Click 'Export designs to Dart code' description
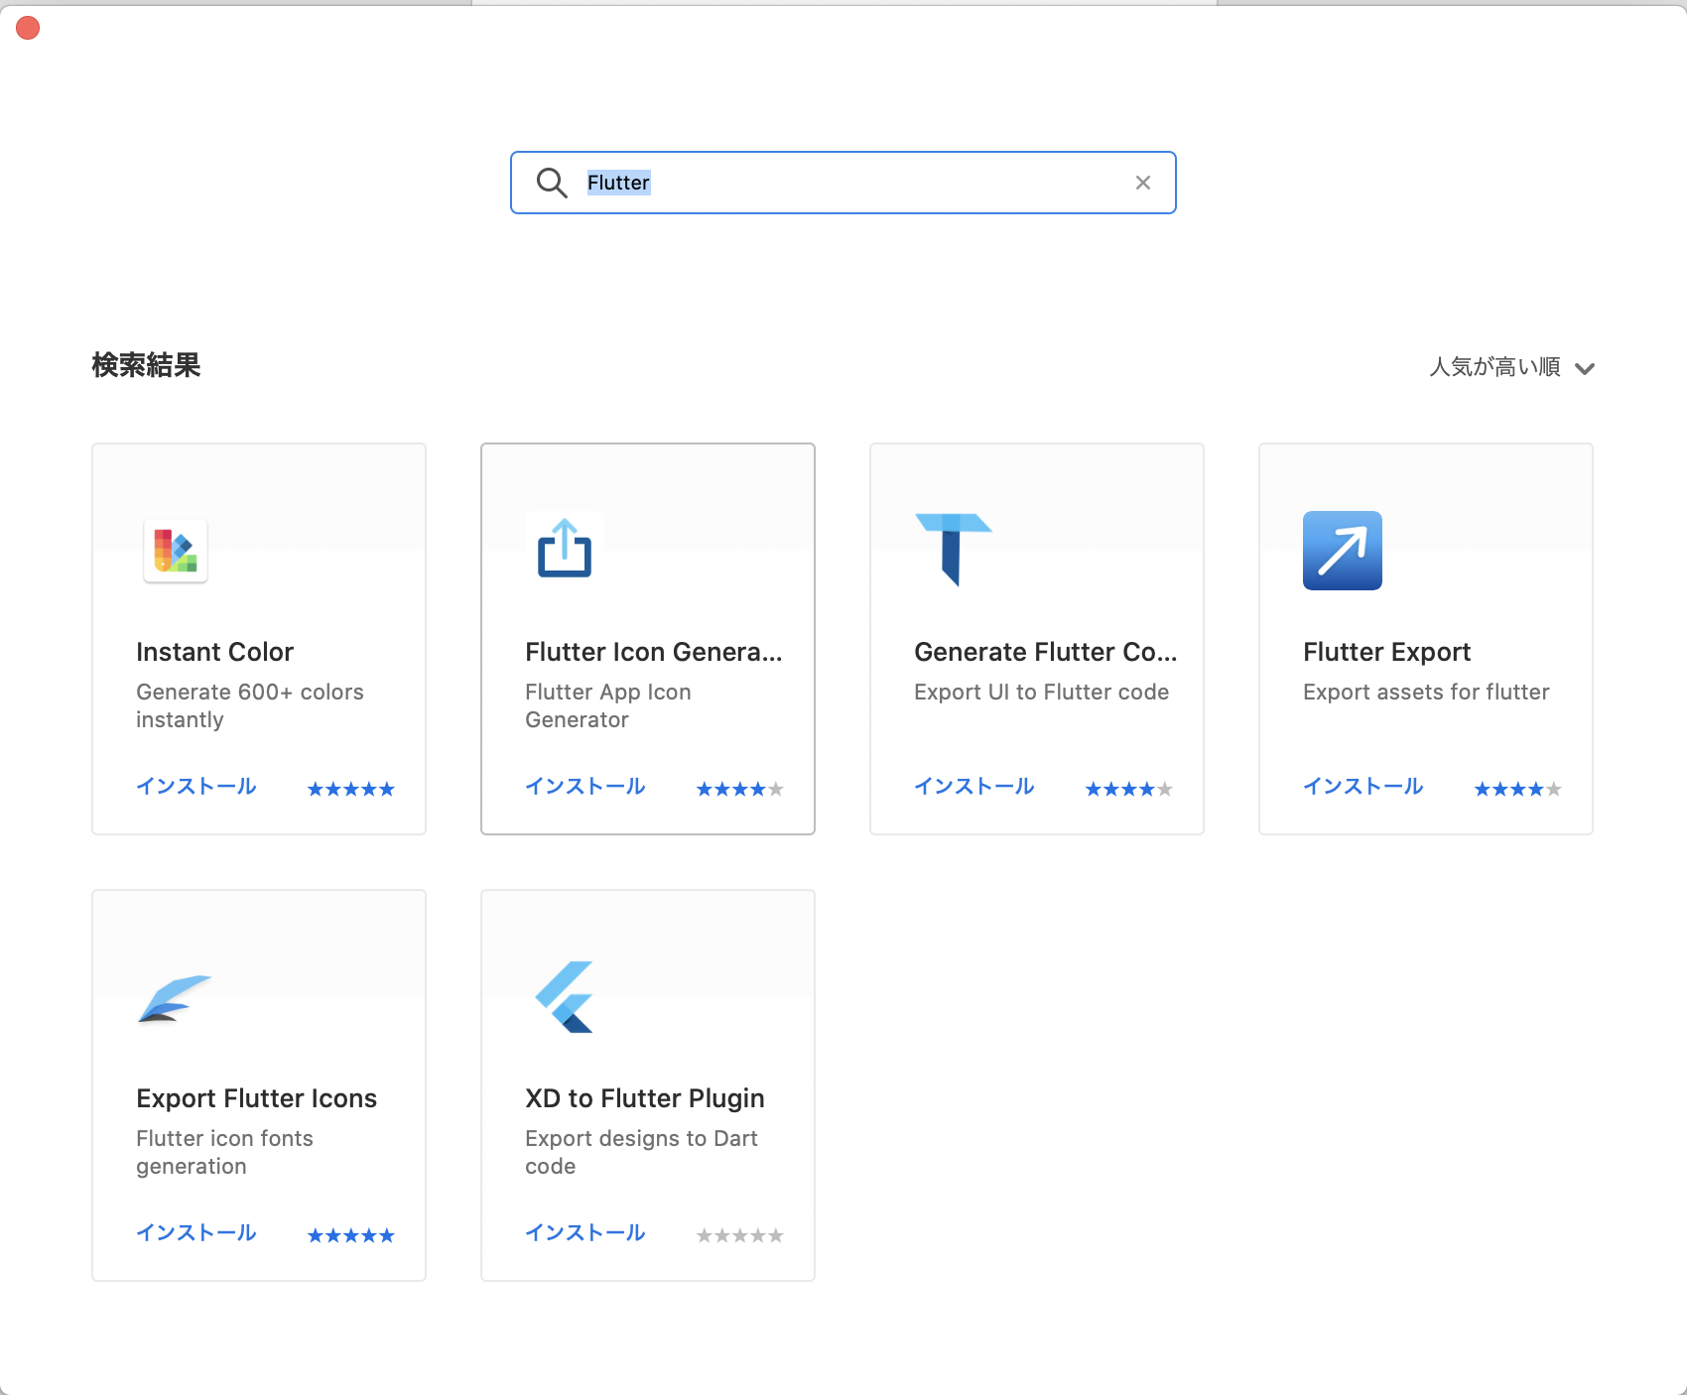This screenshot has height=1395, width=1687. pos(642,1152)
